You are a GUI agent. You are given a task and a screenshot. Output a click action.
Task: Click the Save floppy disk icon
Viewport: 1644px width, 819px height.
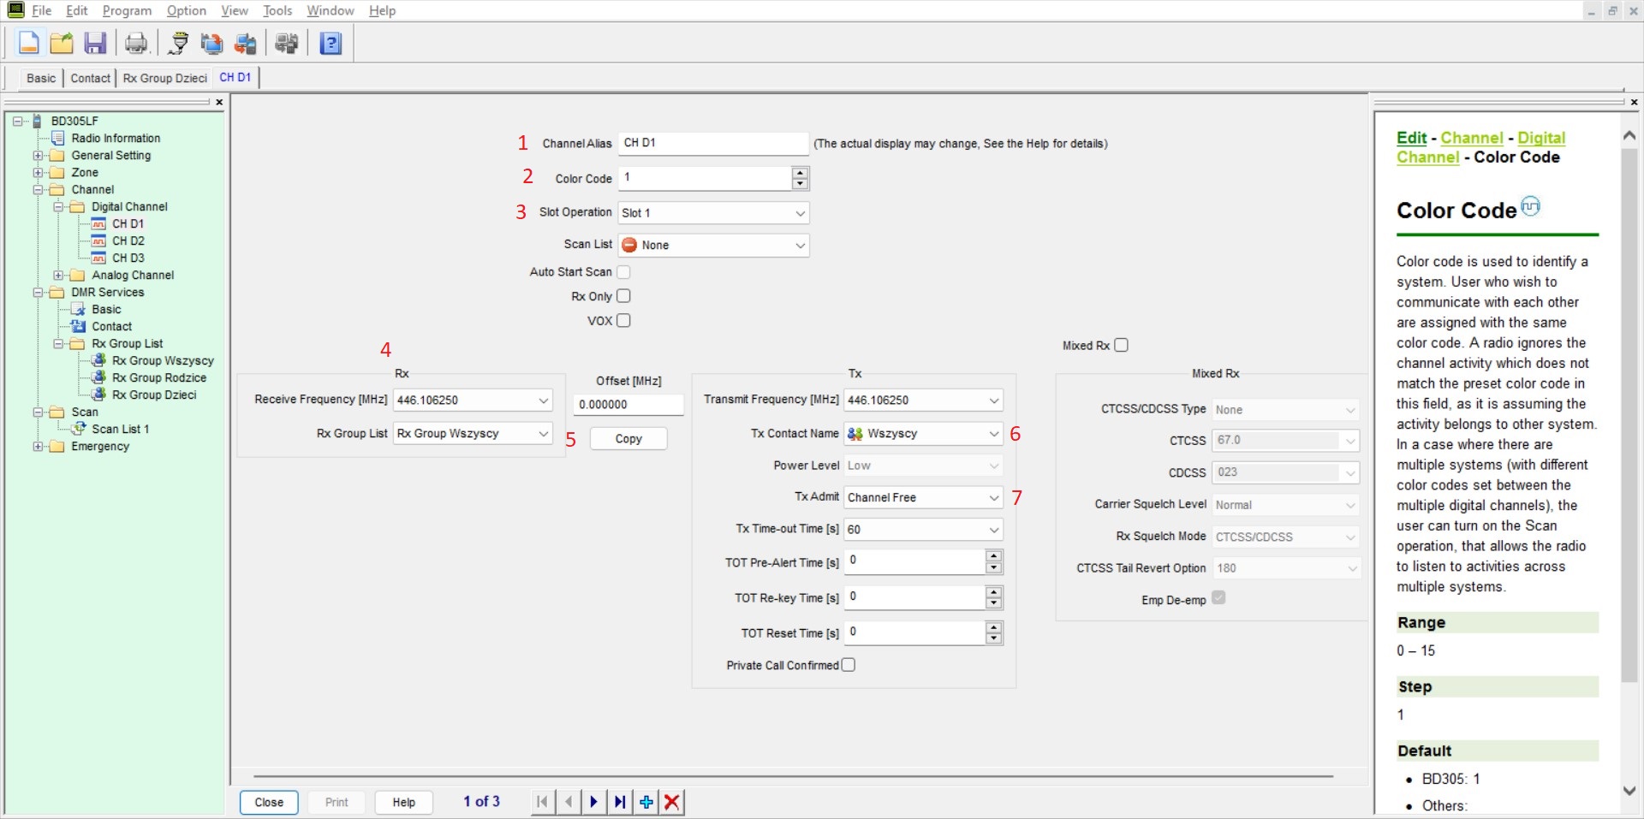pyautogui.click(x=95, y=43)
